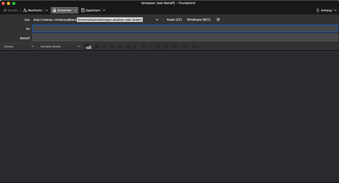The image size is (339, 183).
Task: Open the Rechtschr. language dropdown arrow
Action: (47, 10)
